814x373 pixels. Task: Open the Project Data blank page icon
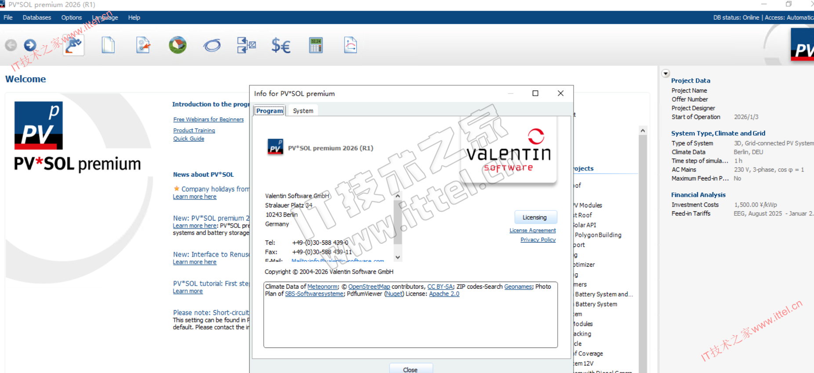108,45
